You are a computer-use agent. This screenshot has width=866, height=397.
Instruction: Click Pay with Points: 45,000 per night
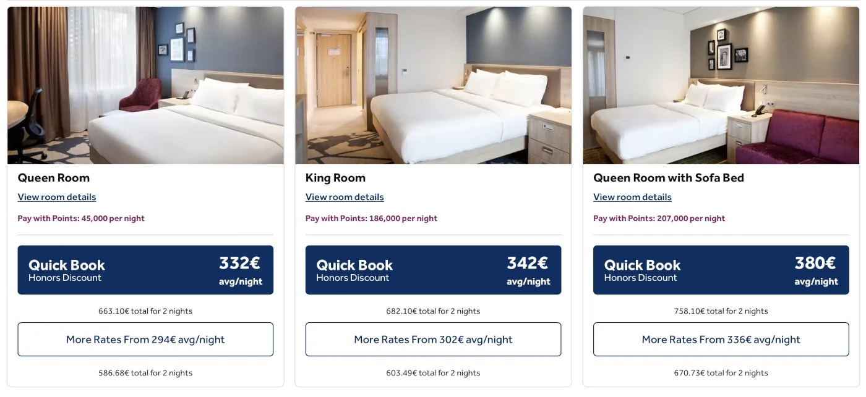(x=81, y=219)
